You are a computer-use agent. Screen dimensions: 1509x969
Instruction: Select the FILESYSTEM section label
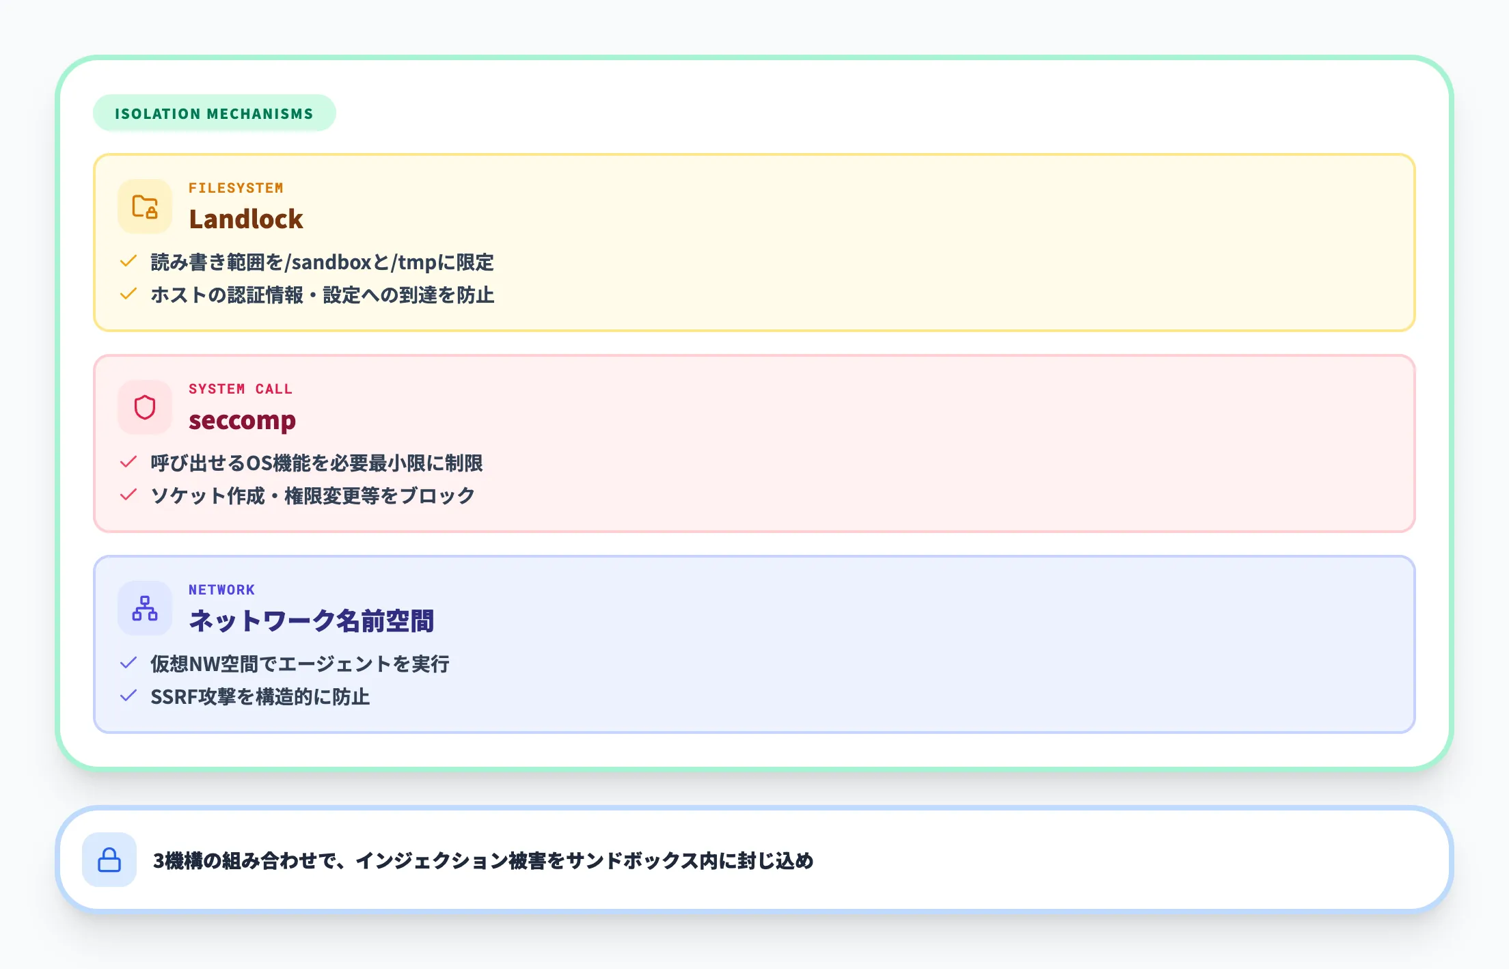[238, 187]
